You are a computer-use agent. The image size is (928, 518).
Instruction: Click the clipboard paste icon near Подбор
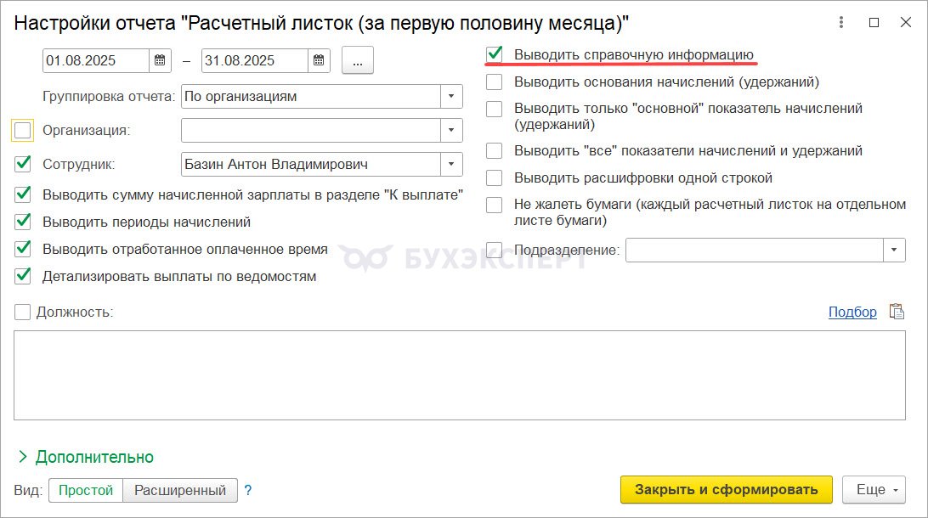click(x=897, y=312)
